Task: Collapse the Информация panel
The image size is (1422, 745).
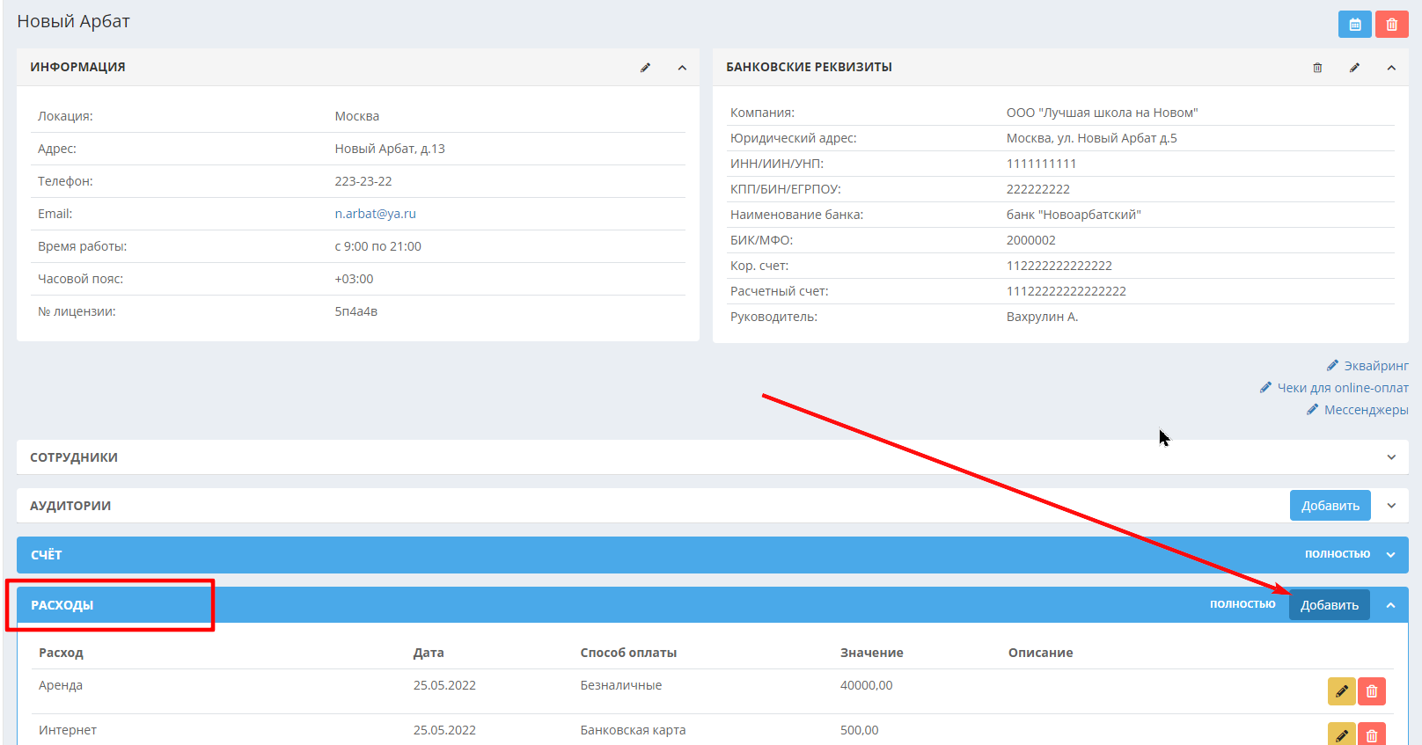Action: click(682, 68)
